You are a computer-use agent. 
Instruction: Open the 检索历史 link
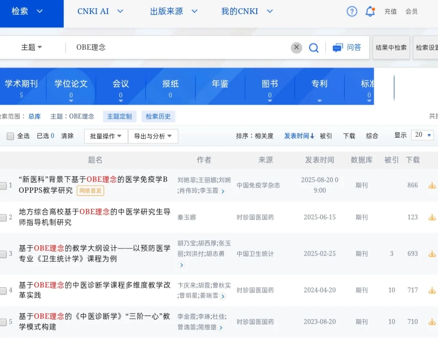coord(158,116)
